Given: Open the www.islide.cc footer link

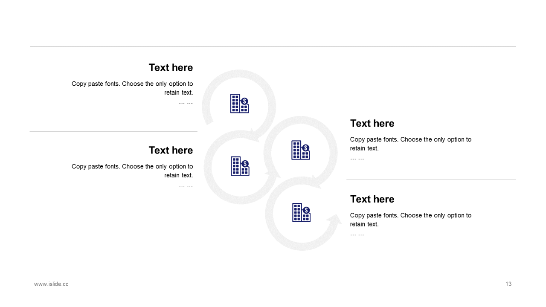Looking at the screenshot, I should tap(51, 284).
